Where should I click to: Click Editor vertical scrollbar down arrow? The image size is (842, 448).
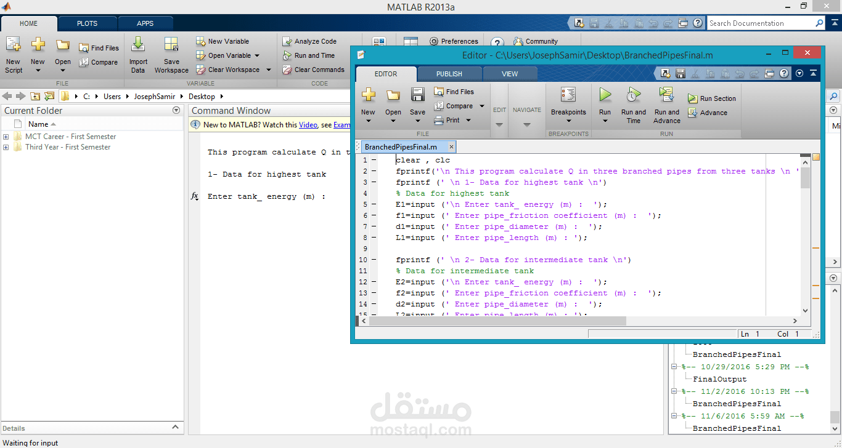(x=805, y=311)
